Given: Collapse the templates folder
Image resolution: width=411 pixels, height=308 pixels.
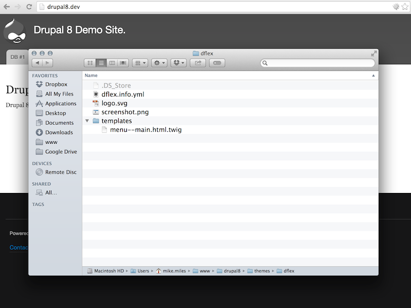Looking at the screenshot, I should coord(87,121).
